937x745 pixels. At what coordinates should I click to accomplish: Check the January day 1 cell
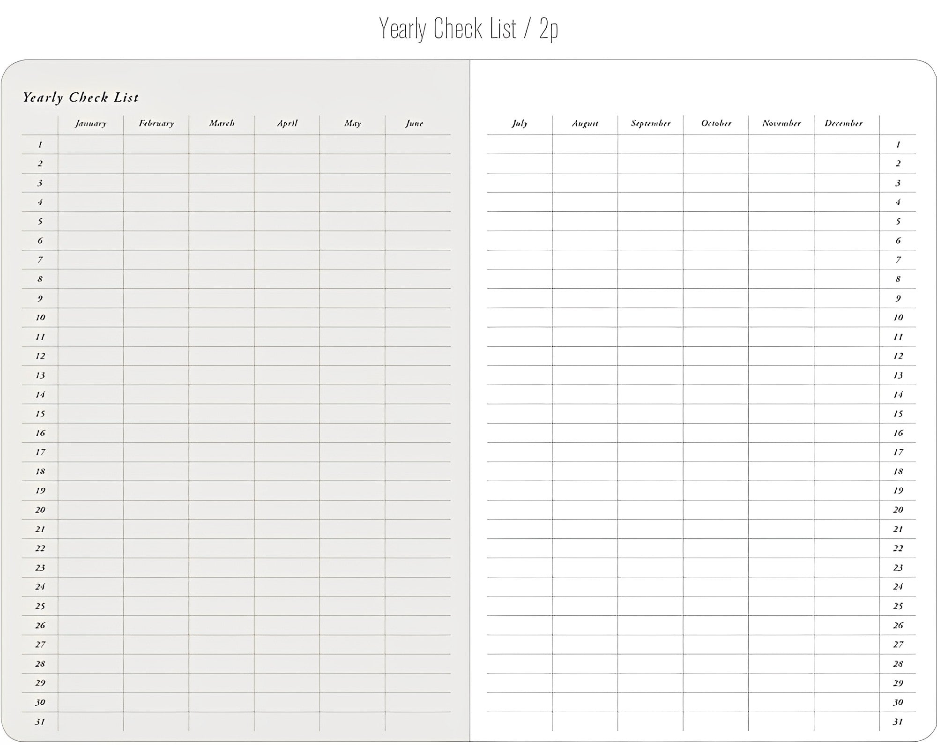[x=90, y=144]
